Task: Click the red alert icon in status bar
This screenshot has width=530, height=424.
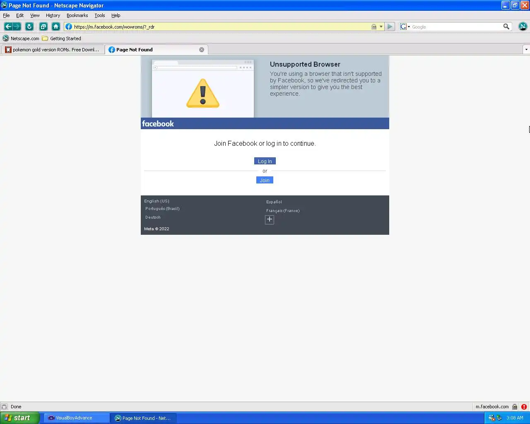Action: click(x=524, y=407)
